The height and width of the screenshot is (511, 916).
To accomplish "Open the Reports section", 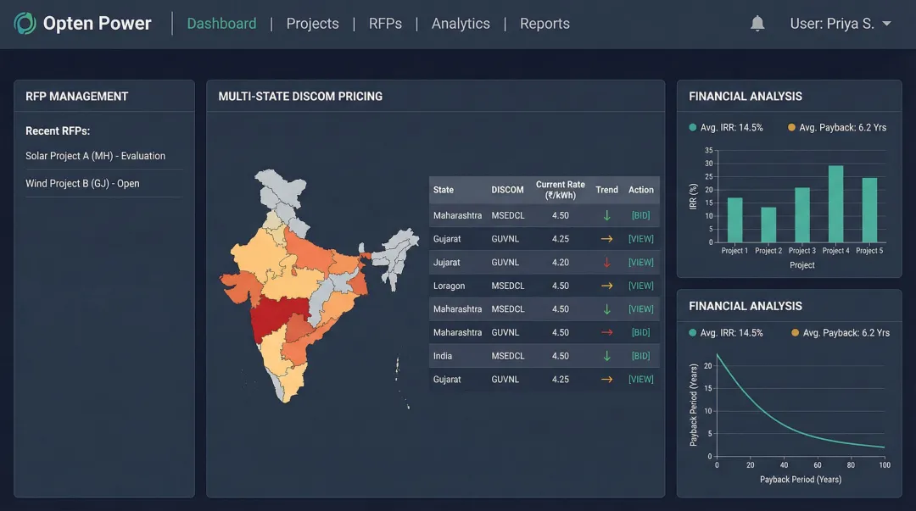I will coord(545,23).
